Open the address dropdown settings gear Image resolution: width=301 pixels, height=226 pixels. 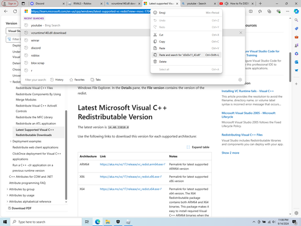pos(240,80)
